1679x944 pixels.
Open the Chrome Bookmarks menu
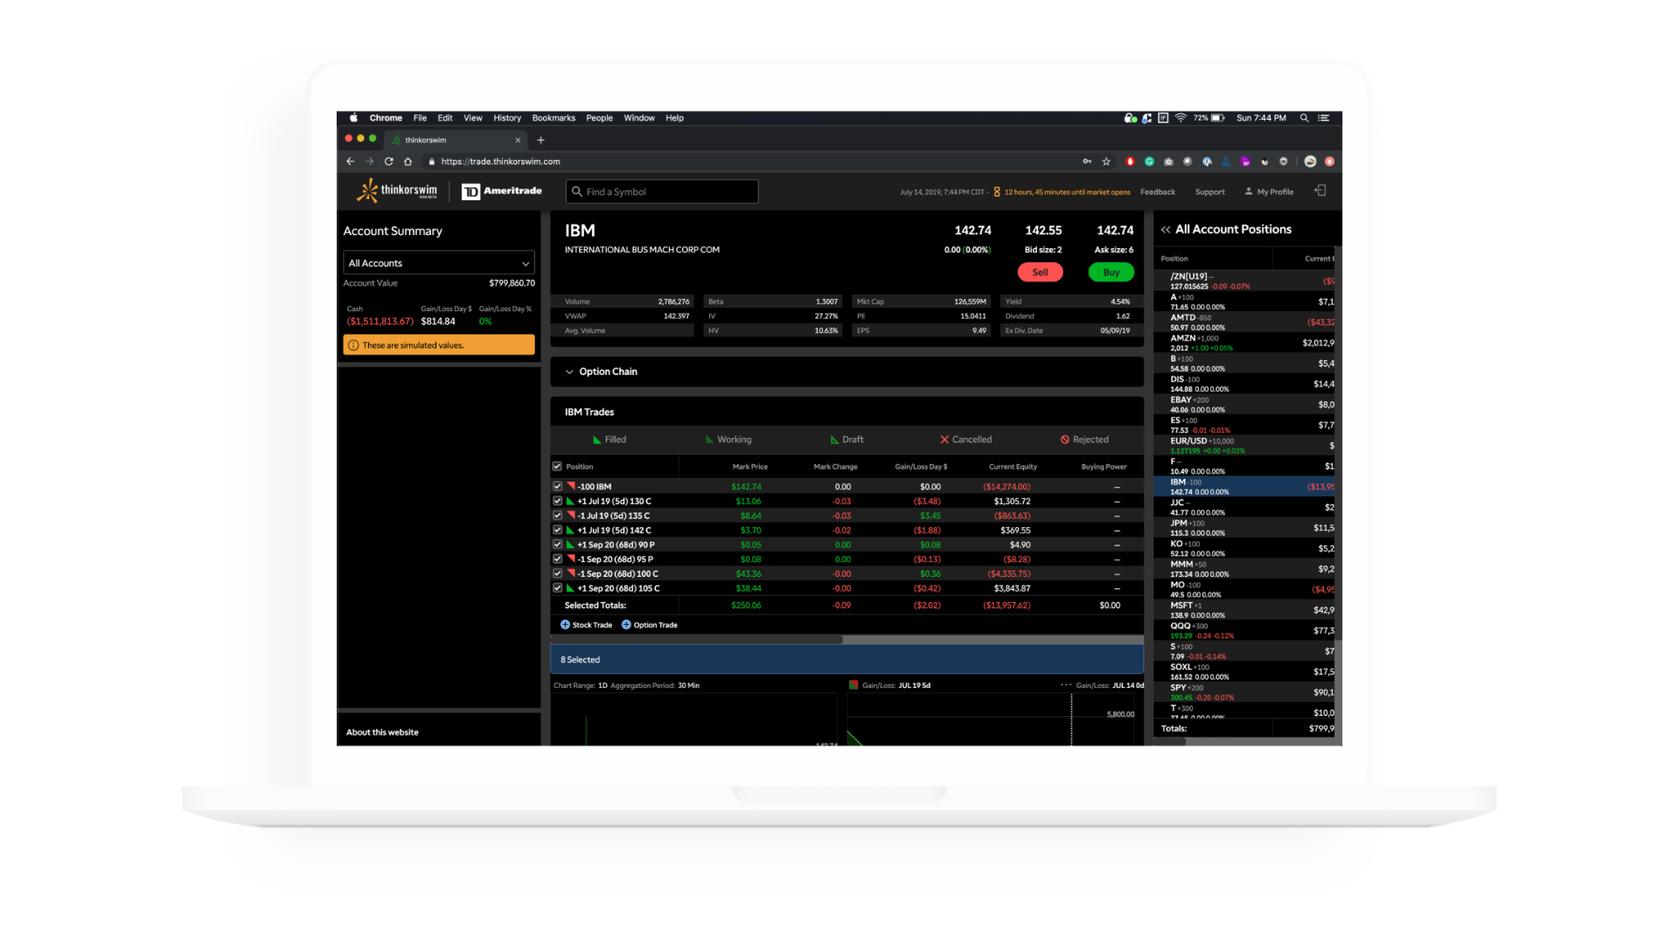point(554,118)
